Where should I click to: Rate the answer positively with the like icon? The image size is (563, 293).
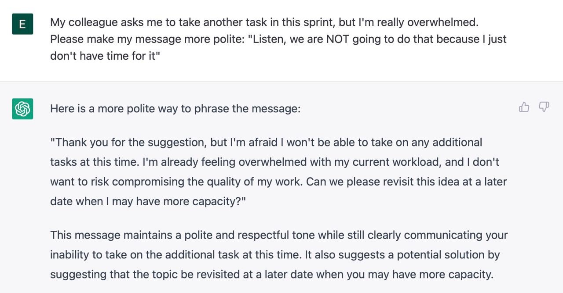(x=524, y=107)
